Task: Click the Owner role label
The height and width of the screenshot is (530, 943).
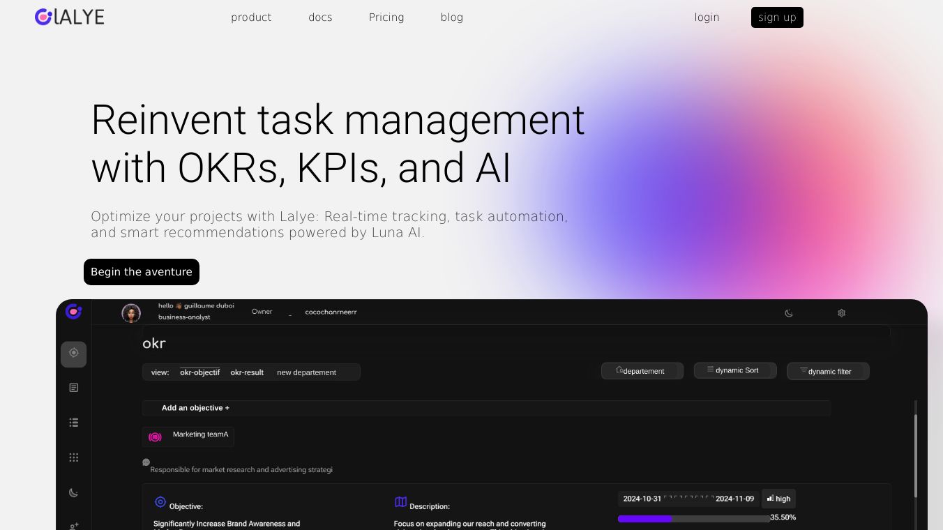Action: (x=262, y=312)
